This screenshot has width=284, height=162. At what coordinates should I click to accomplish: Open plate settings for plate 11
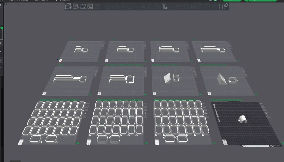[207, 116]
